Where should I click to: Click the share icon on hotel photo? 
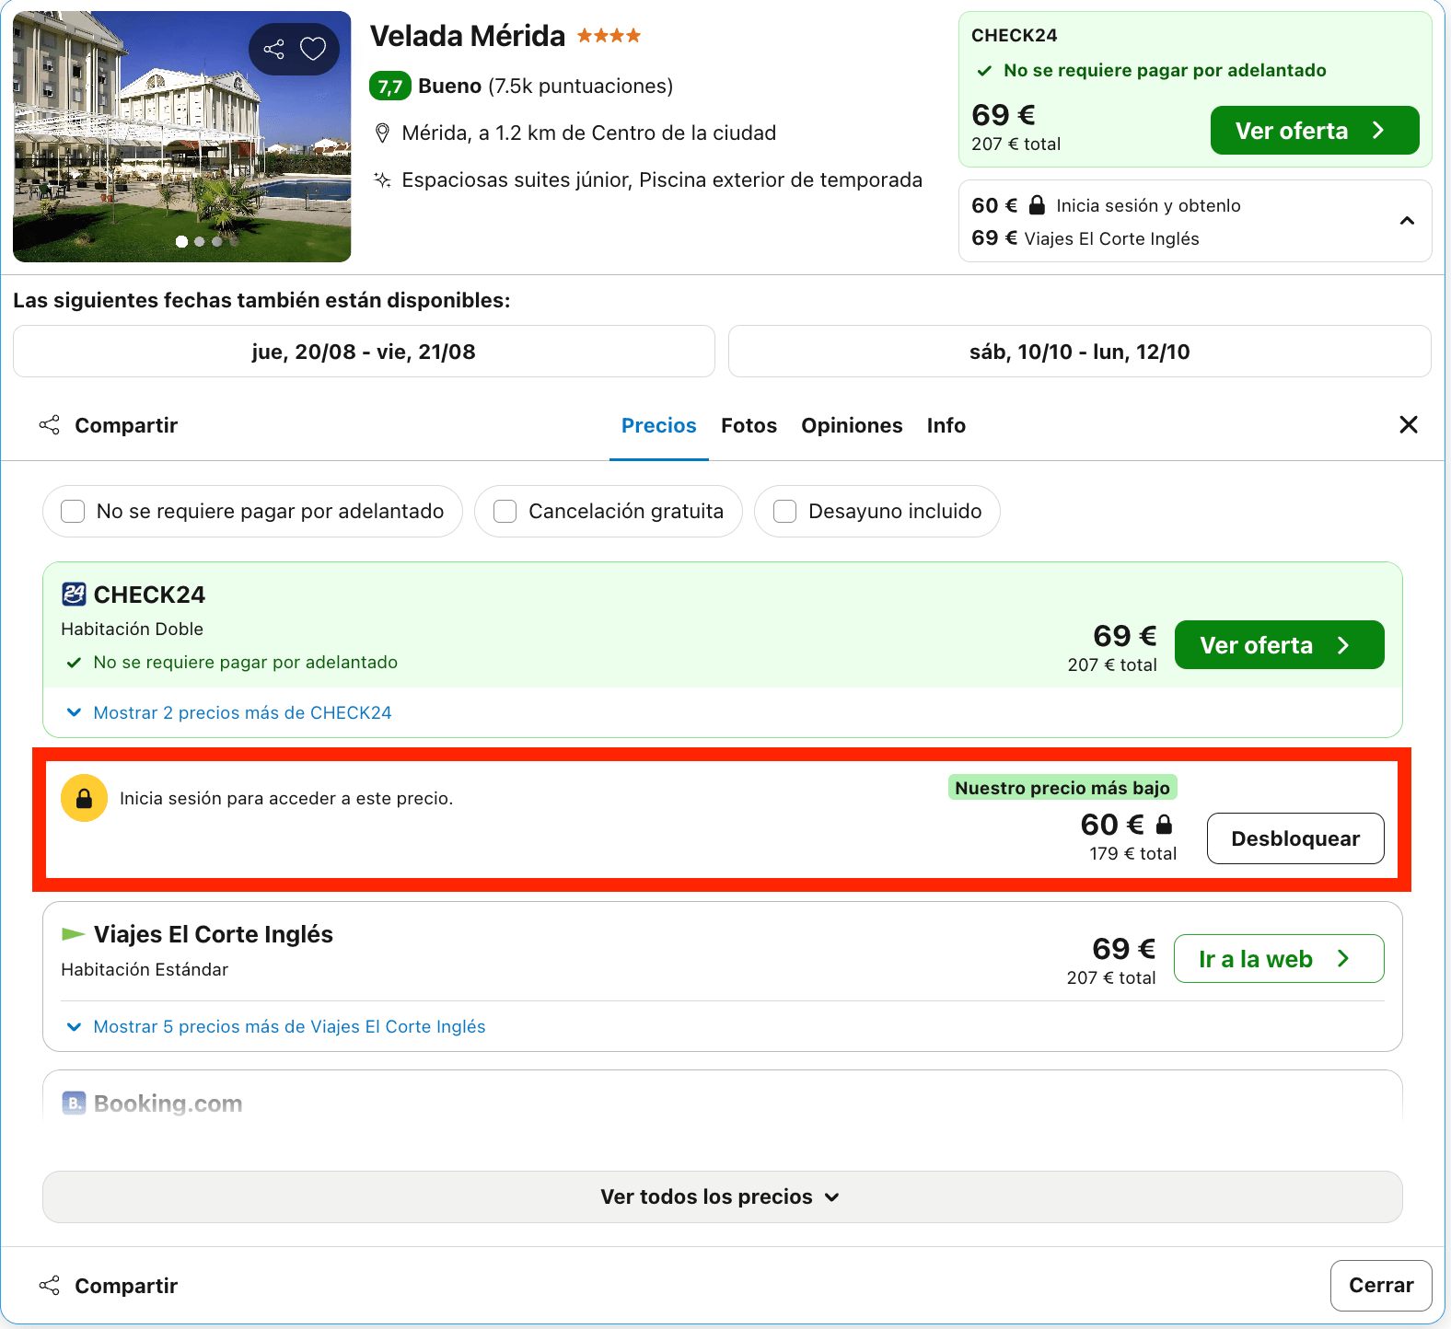tap(273, 49)
